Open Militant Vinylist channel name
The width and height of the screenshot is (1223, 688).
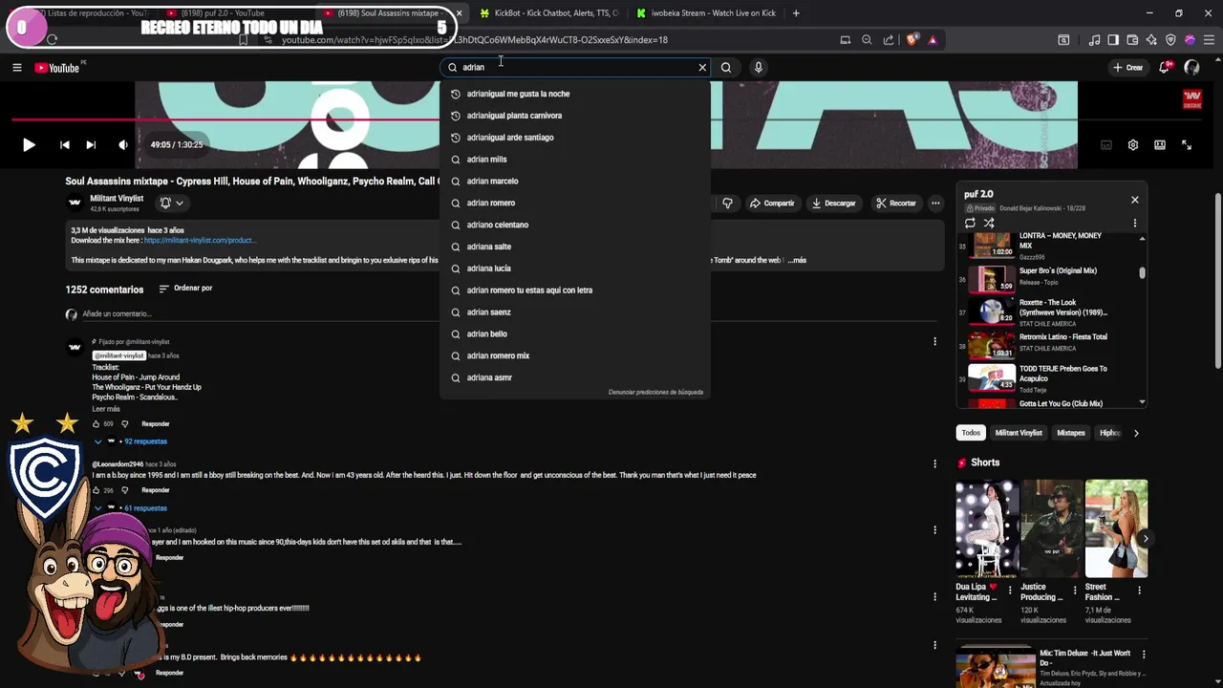117,198
